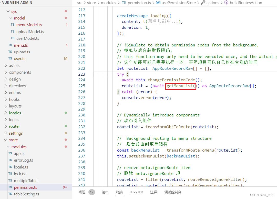Click permission.ts in the breadcrumb
The height and width of the screenshot is (199, 277).
139,3
